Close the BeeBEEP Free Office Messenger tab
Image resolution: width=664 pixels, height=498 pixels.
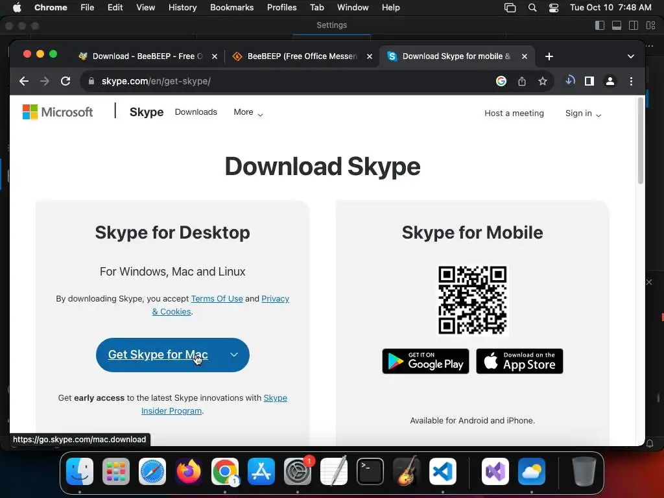tap(369, 56)
